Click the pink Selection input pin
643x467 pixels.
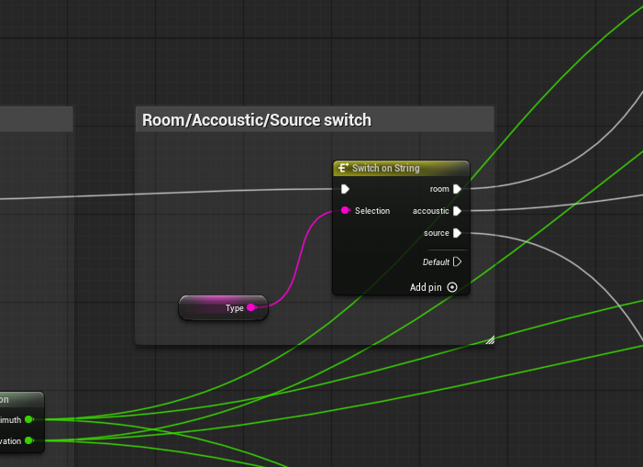(345, 210)
